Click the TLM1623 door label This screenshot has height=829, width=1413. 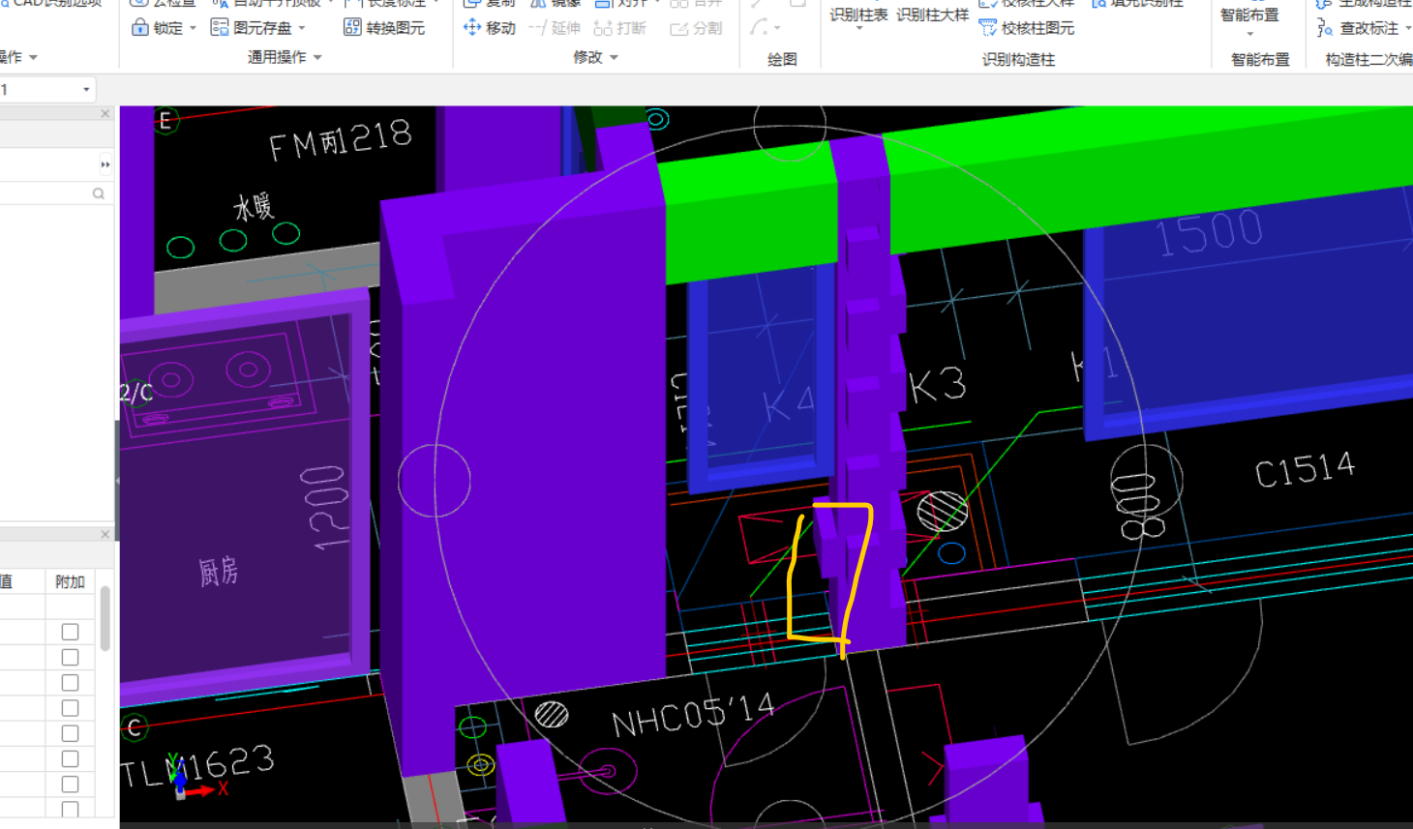point(197,767)
